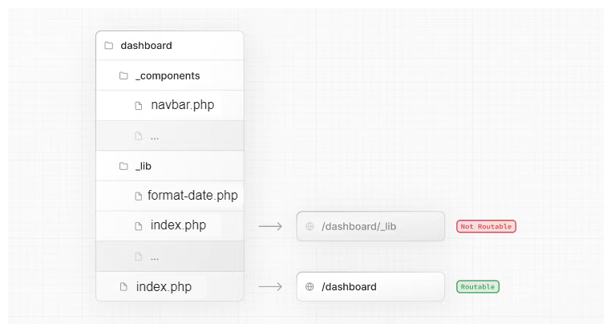
Task: Click the navbar.php file icon
Action: [x=139, y=105]
